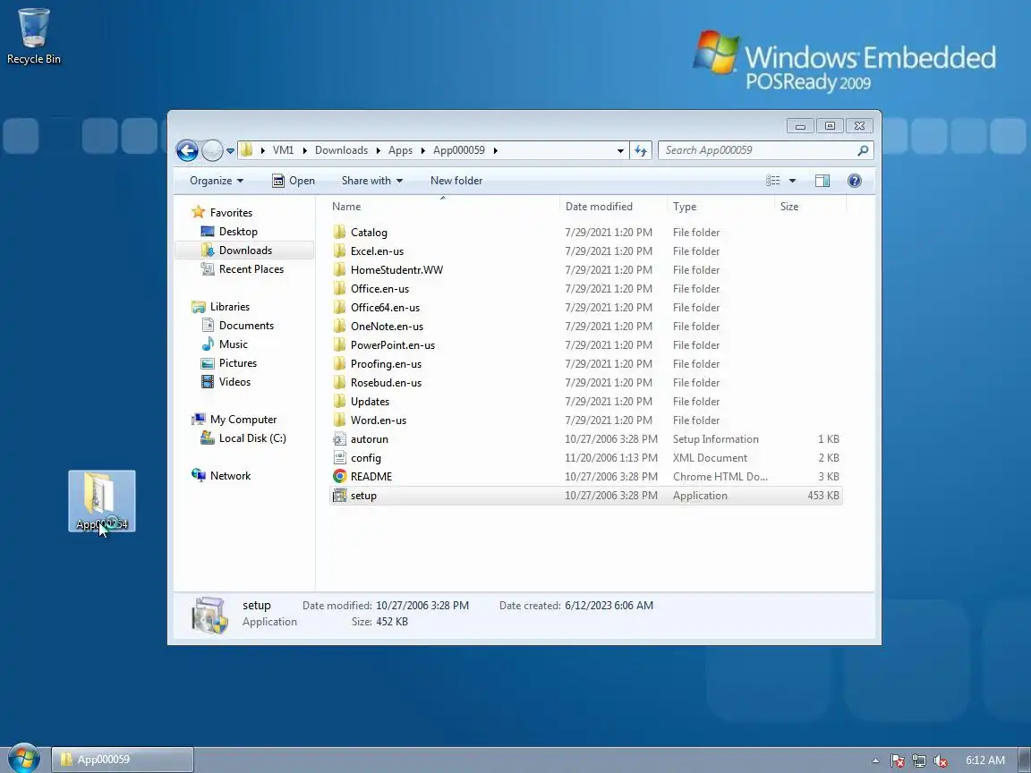
Task: Expand the view options dropdown arrow
Action: (792, 181)
